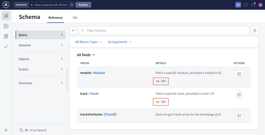Open the All Arguments dropdown

point(120,42)
